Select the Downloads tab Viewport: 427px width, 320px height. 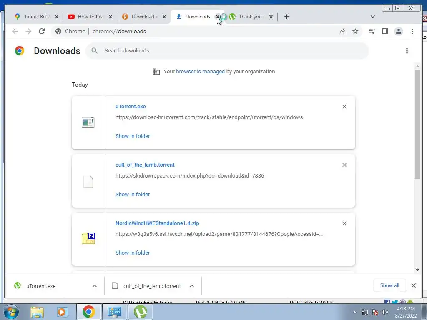point(193,17)
